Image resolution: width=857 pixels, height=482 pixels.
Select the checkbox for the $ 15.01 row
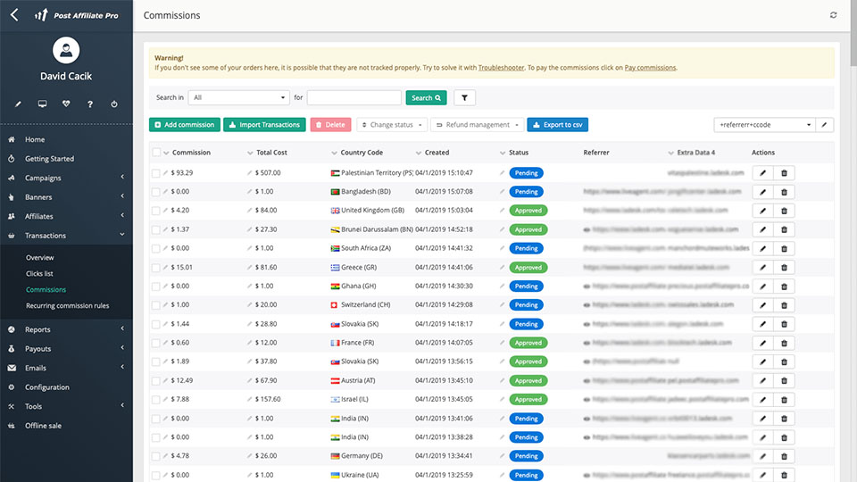tap(156, 268)
